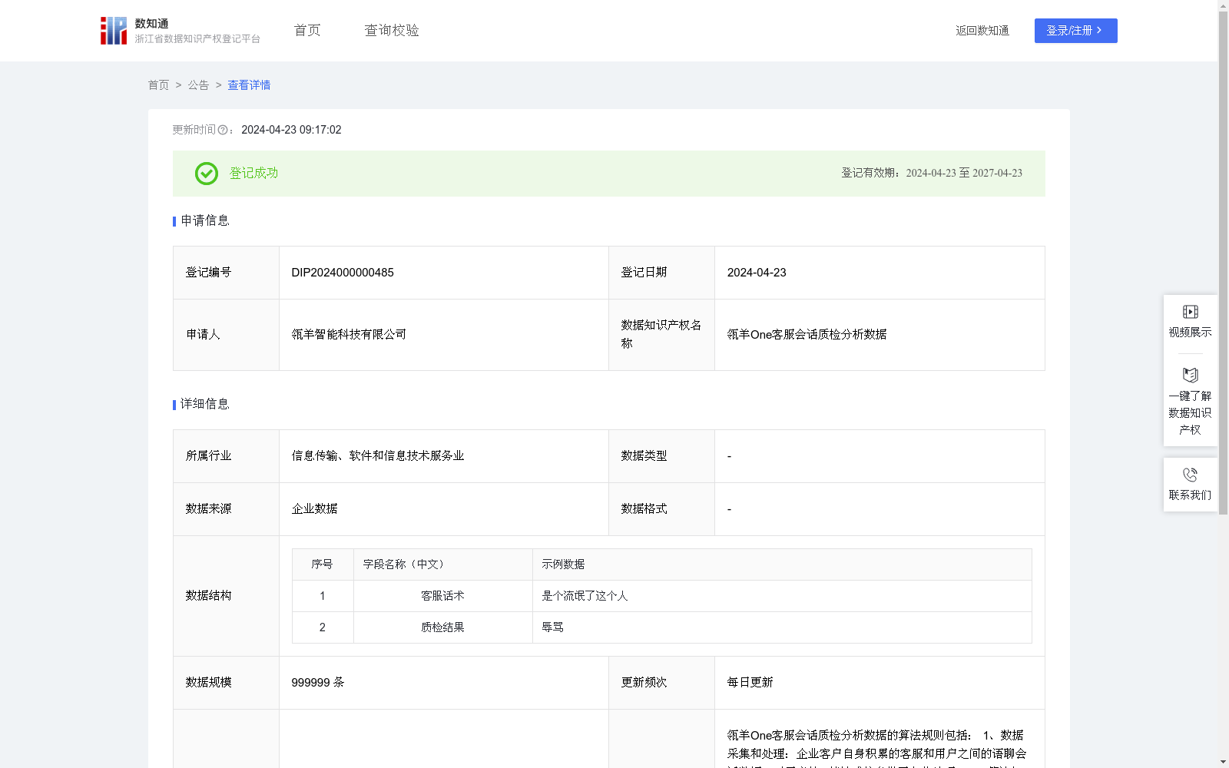The height and width of the screenshot is (768, 1229).
Task: Click the green 登记成功 checkmark icon
Action: [x=206, y=174]
